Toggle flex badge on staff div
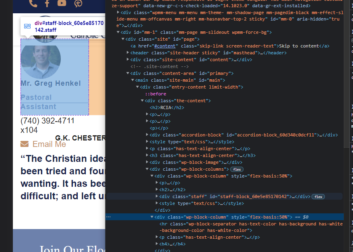Screen dimensions: 353x252 point(318,196)
